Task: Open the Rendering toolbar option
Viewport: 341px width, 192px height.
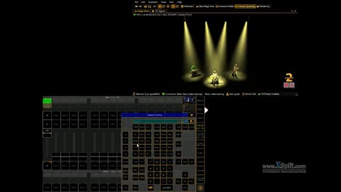Action: [x=263, y=6]
